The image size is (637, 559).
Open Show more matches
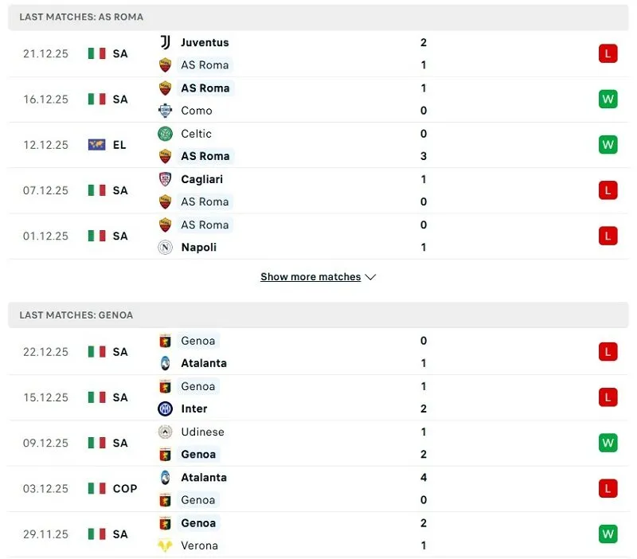point(310,276)
